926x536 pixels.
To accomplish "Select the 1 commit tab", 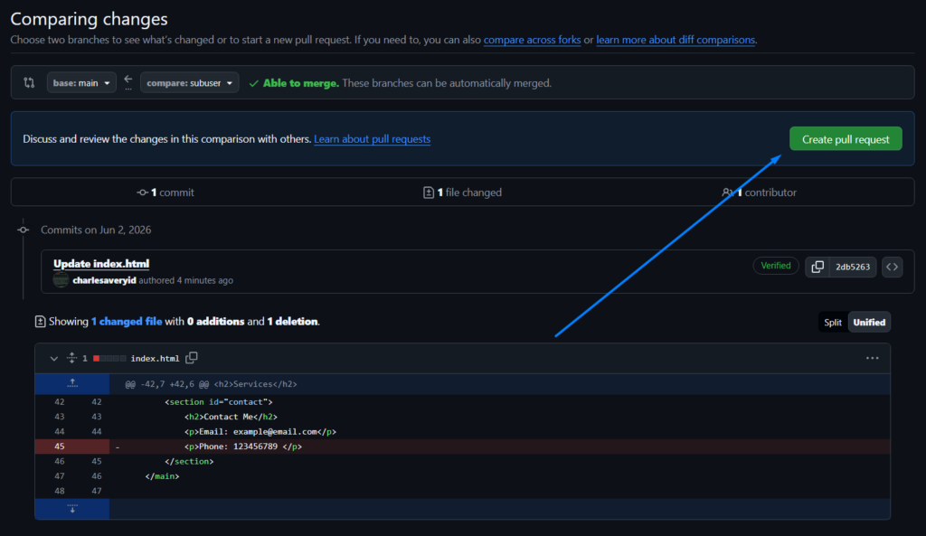I will point(165,193).
